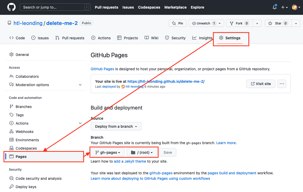Screen dimensions: 303x192
Task: Open the three-dots site options menu
Action: coord(282,84)
